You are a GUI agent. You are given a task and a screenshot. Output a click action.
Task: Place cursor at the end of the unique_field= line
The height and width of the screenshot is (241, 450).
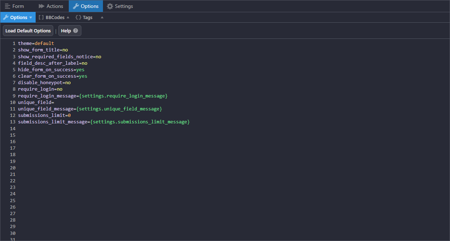pos(54,102)
